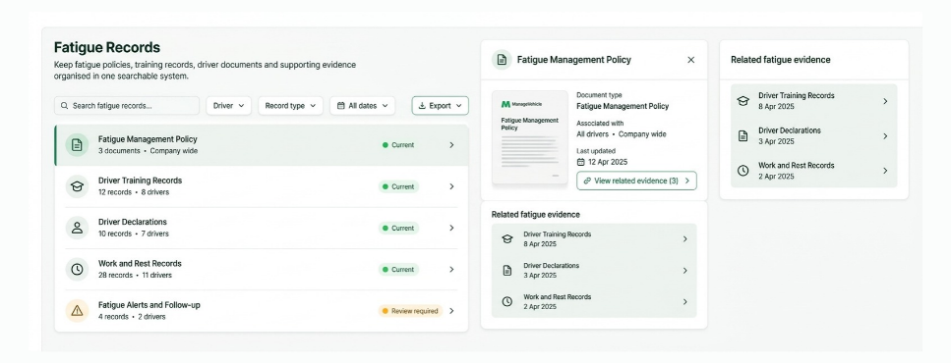
Task: Click Current status badge on Fatigue Management Policy
Action: pyautogui.click(x=398, y=145)
